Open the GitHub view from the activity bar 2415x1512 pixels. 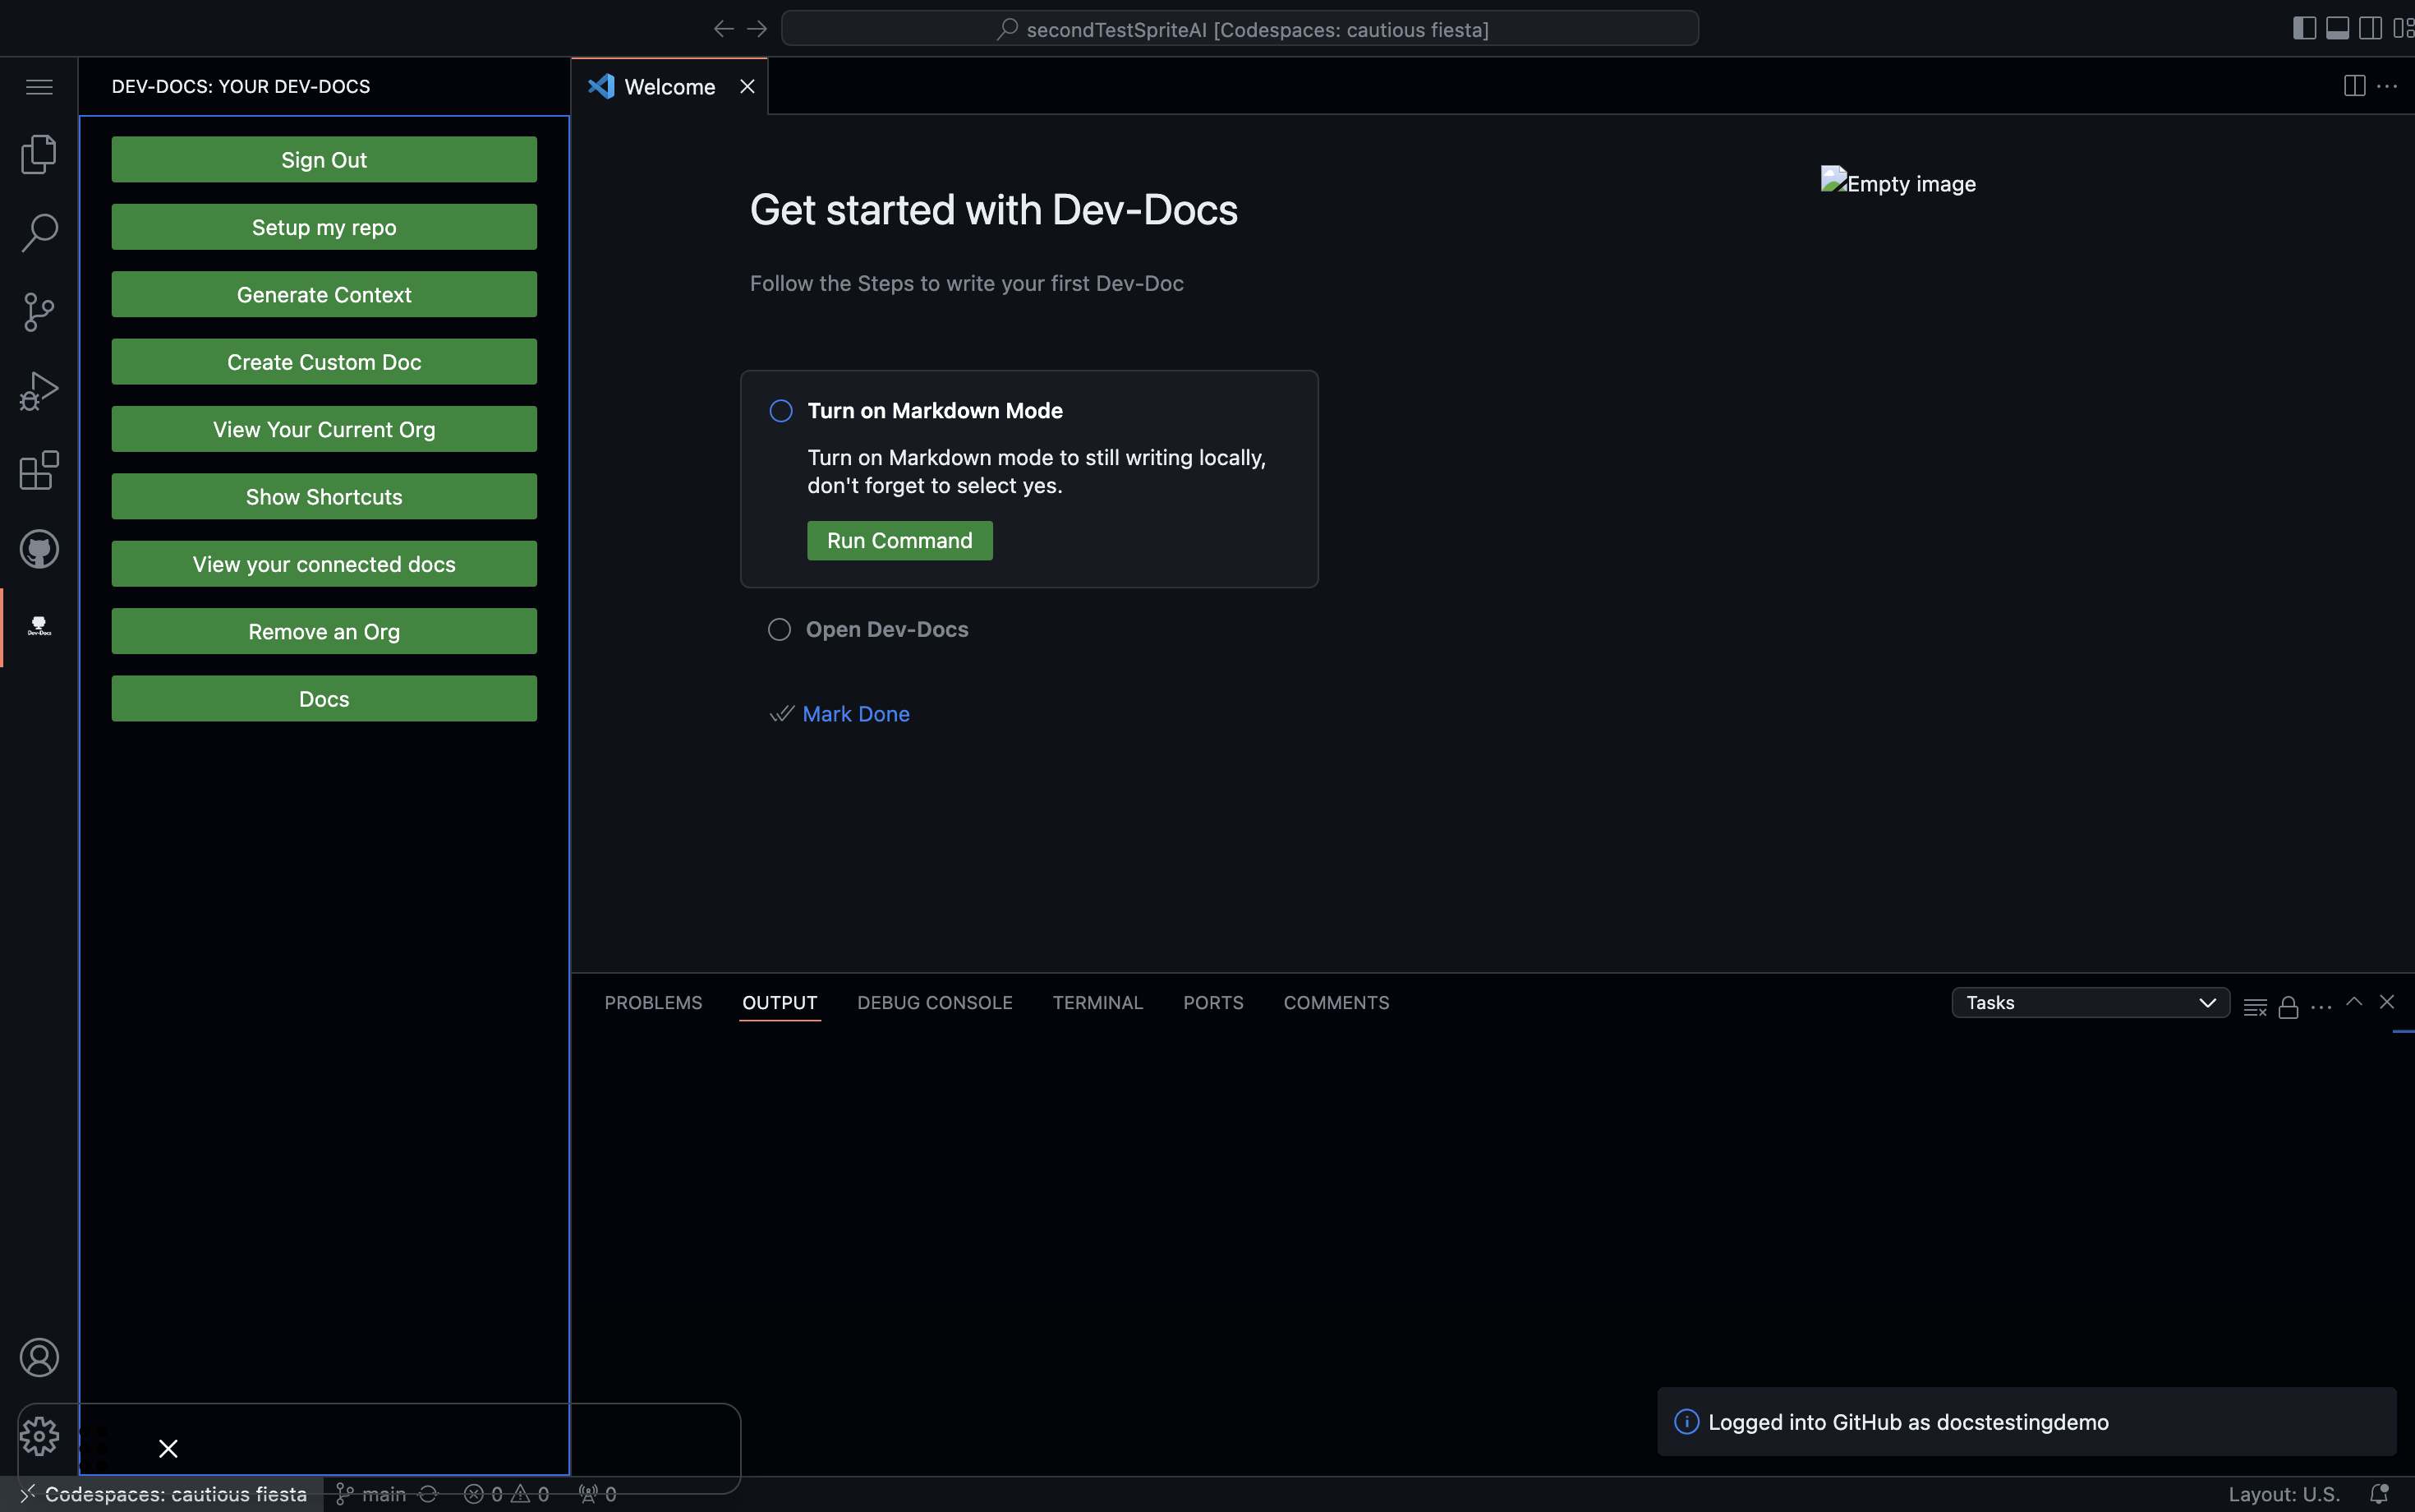click(39, 548)
